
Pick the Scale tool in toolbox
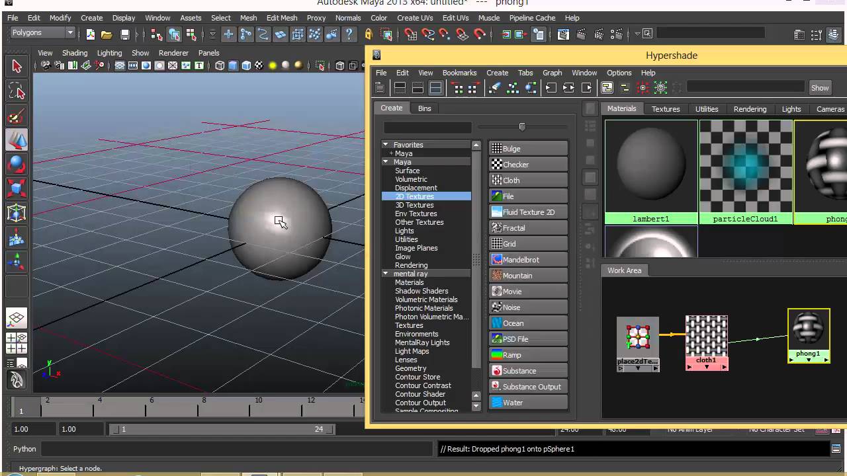[x=17, y=188]
